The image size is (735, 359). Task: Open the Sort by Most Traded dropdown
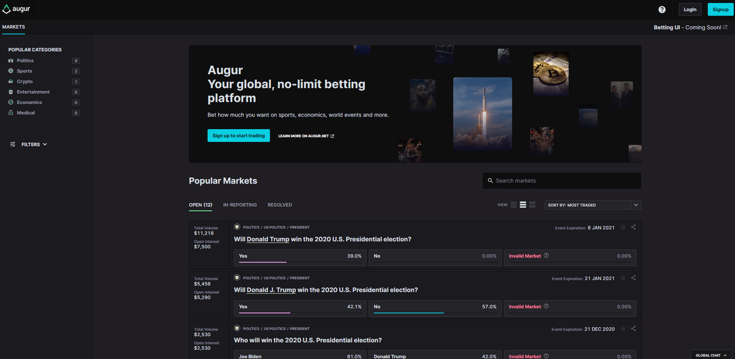tap(593, 205)
